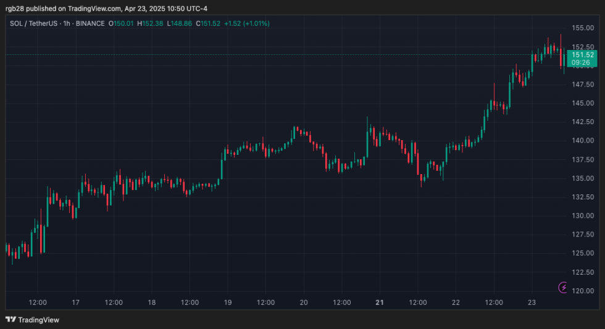Select date 17 on the time axis

(x=75, y=302)
